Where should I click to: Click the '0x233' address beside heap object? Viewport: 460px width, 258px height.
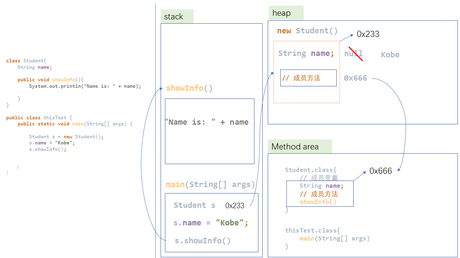coord(368,34)
